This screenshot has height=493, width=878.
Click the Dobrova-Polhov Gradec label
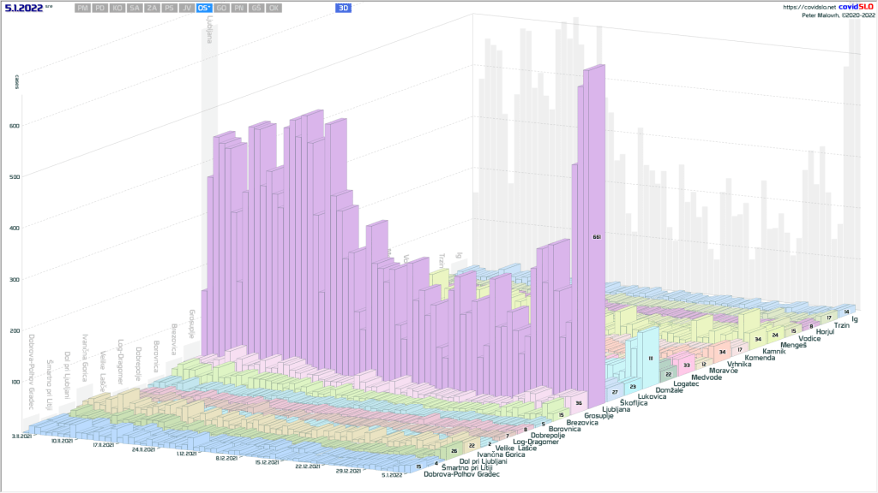461,474
